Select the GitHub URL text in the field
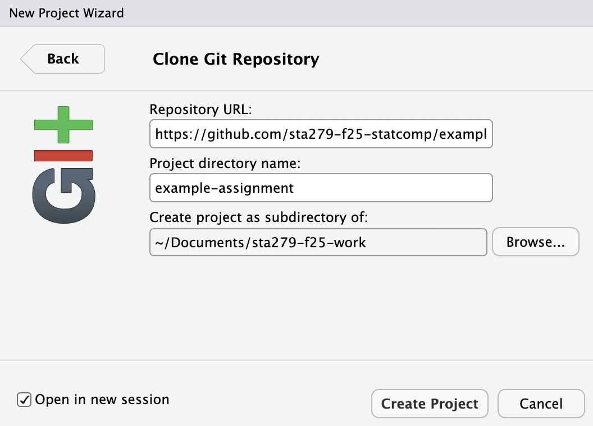This screenshot has width=593, height=426. 321,134
